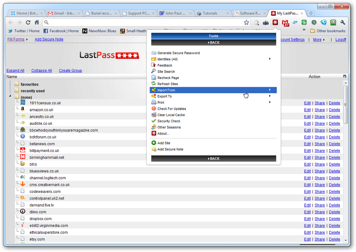Screen dimensions: 356x252
Task: Click Share for ancestry.co.uk
Action: click(320, 116)
